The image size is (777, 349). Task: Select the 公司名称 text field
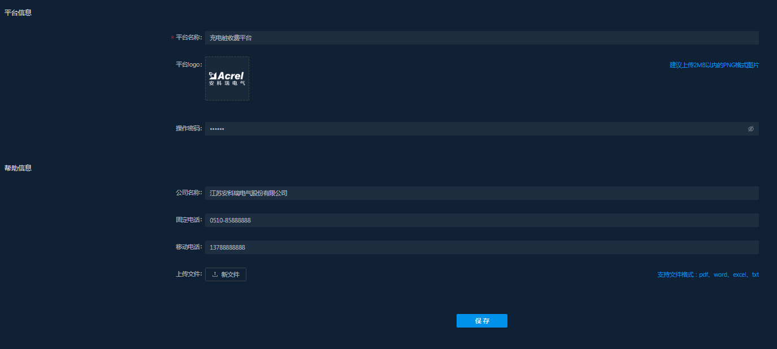[x=480, y=193]
